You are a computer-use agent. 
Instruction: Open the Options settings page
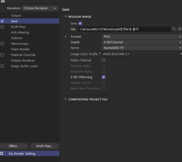[17, 38]
